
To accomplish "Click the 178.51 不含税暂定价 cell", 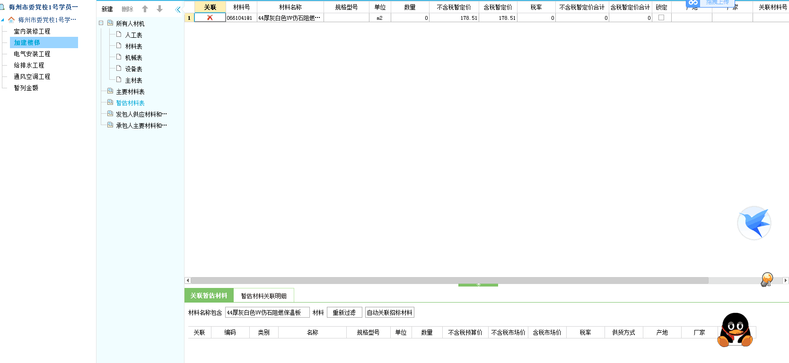I will 454,18.
